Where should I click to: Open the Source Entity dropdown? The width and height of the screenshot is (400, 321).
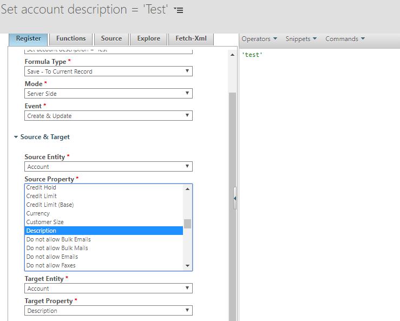[108, 166]
